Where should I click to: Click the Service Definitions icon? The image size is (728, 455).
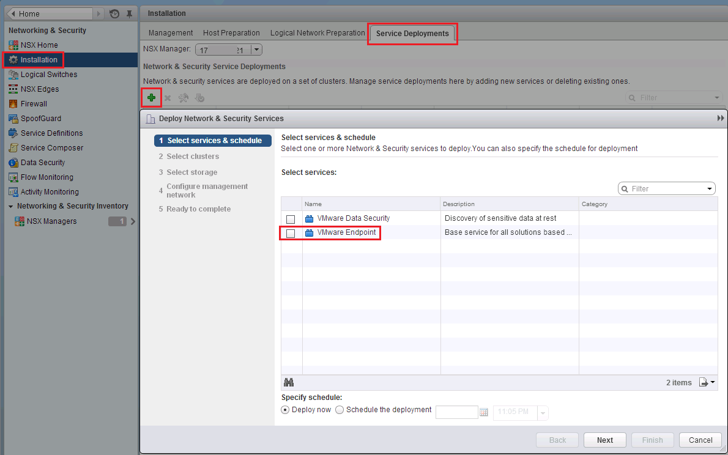click(x=13, y=133)
